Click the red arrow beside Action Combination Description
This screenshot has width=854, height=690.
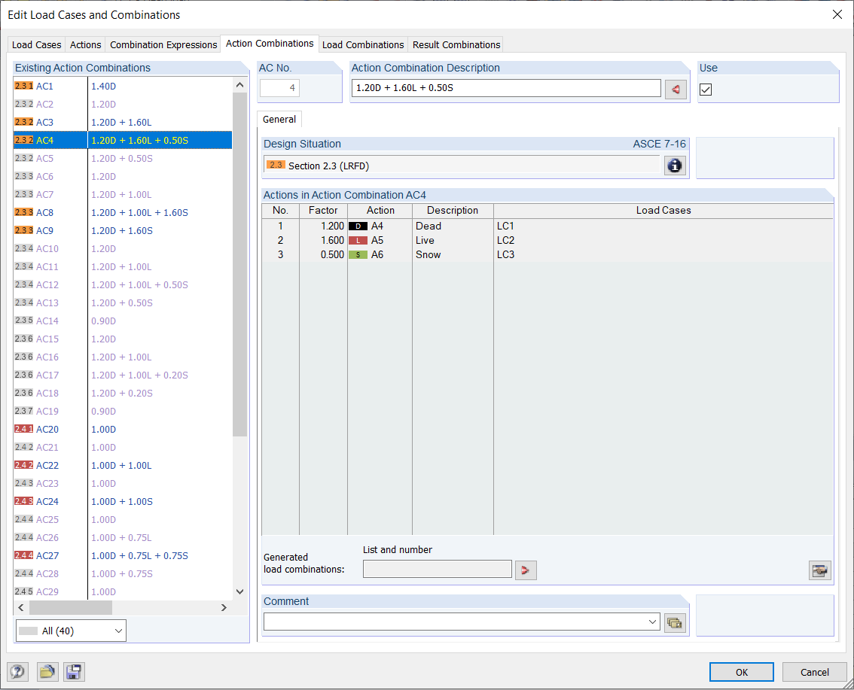676,90
